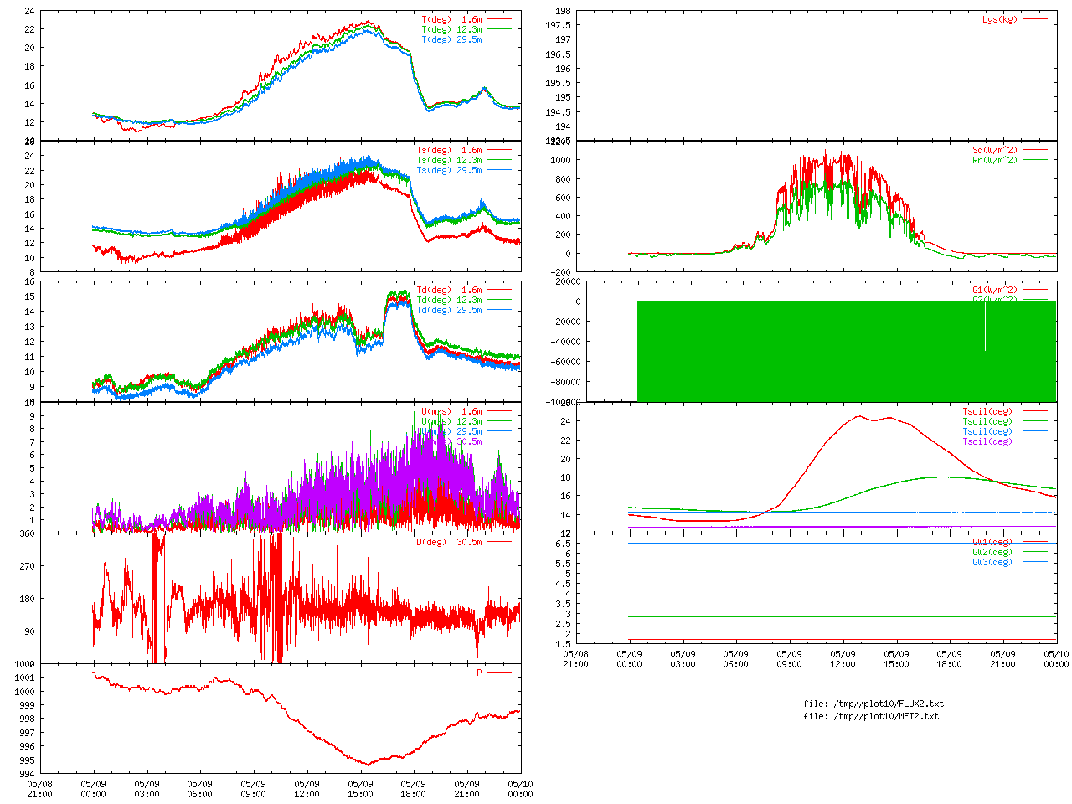
Task: Click the blue 'Tsoil(deg)' legend entry
Action: [1004, 432]
